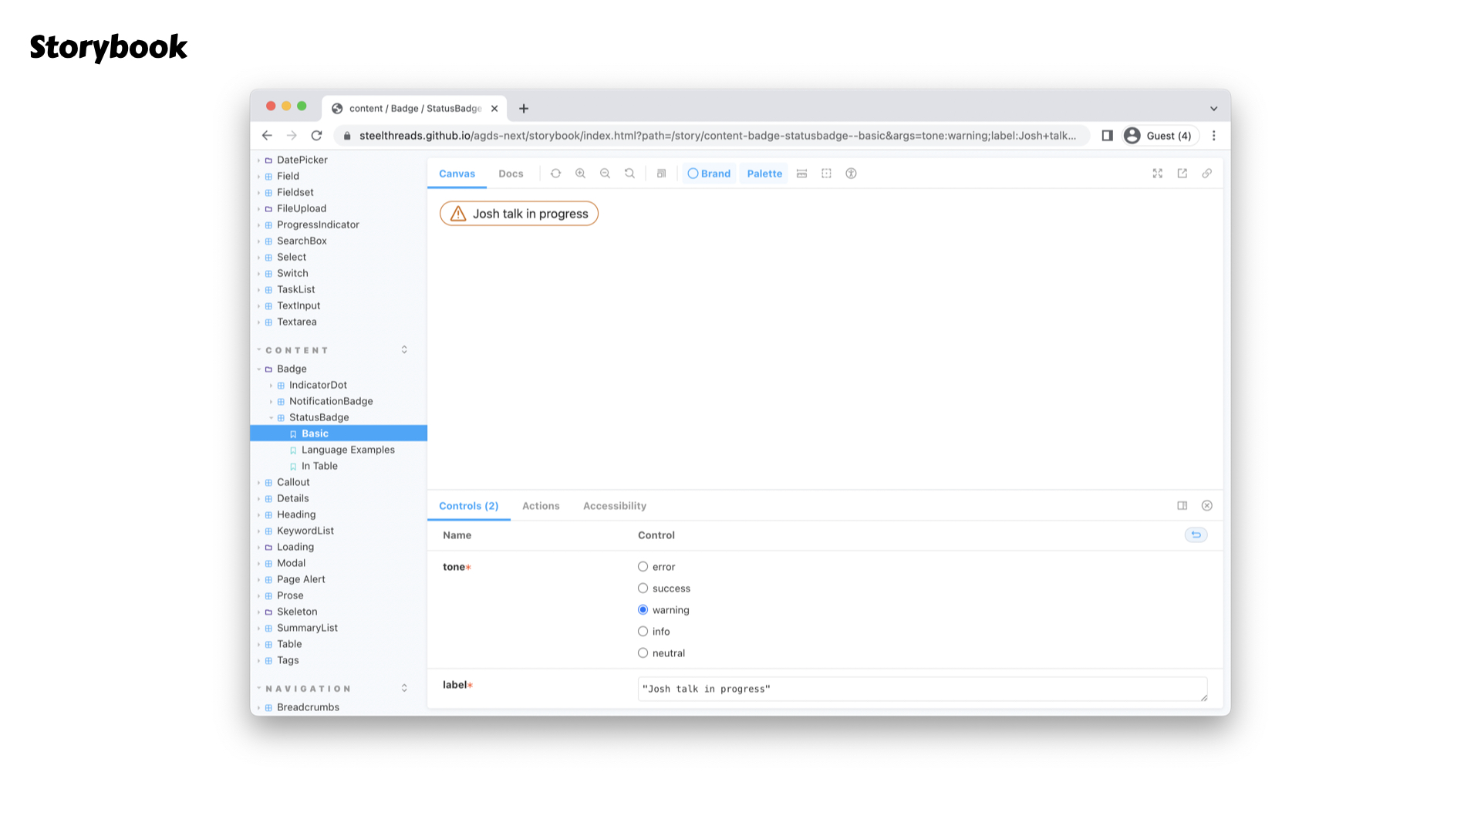Screen dimensions: 1481x833
Task: Copy canvas link icon
Action: point(1206,174)
